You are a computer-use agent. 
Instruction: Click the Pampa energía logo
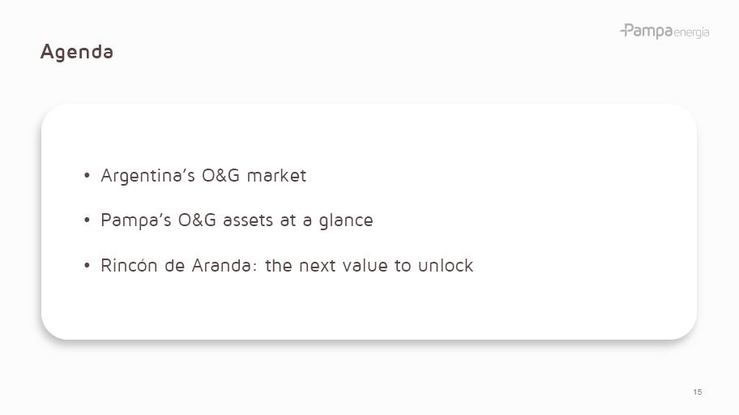(664, 32)
